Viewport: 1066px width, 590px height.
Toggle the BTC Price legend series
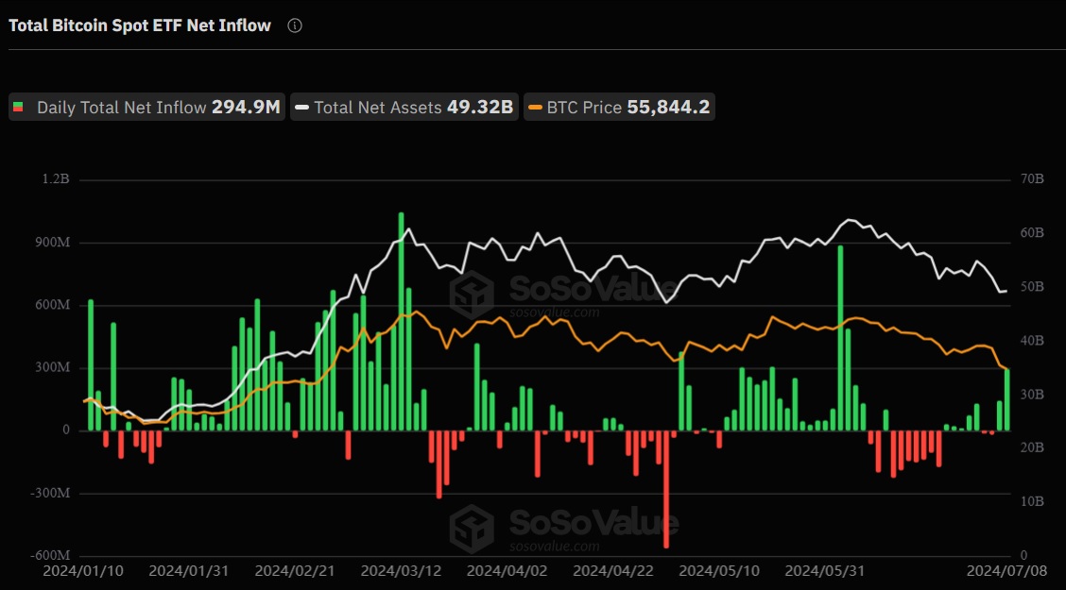(619, 108)
